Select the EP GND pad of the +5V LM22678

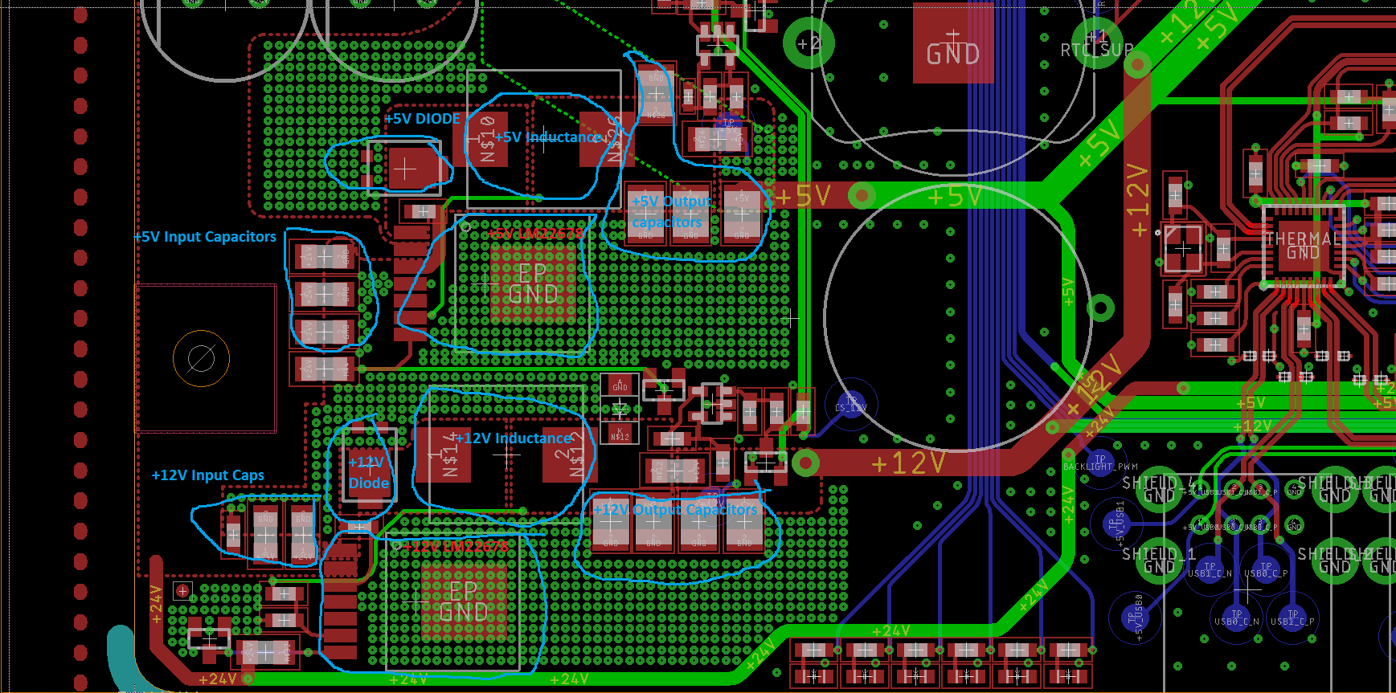click(534, 283)
